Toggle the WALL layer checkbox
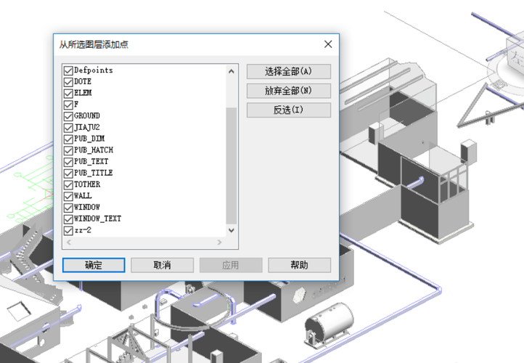The image size is (524, 363). pos(68,196)
